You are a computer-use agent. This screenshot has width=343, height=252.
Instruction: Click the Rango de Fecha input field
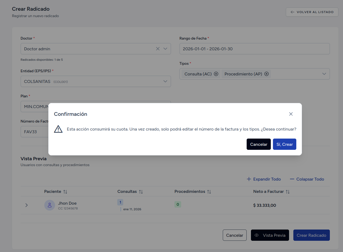click(x=254, y=49)
